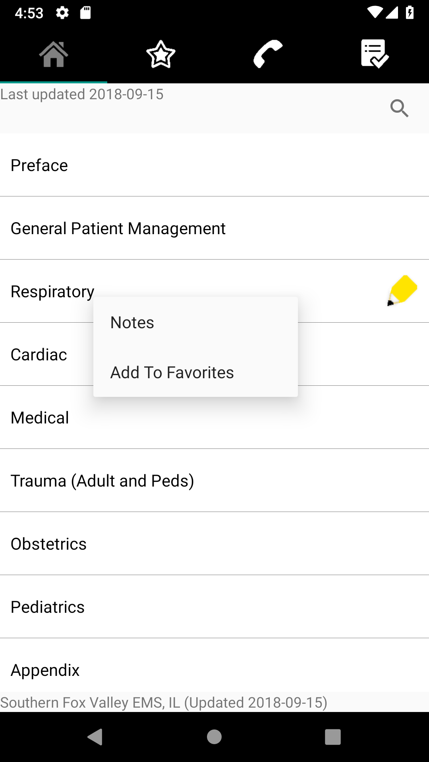Open the checklist notes tab
The width and height of the screenshot is (429, 762).
(x=375, y=54)
